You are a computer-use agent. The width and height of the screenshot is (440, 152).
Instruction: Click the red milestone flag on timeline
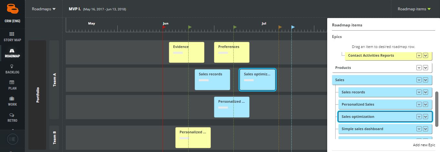coord(164,27)
